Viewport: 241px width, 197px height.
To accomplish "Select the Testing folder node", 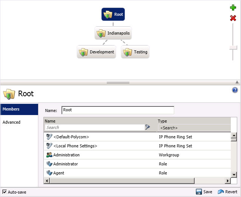I will tap(135, 52).
